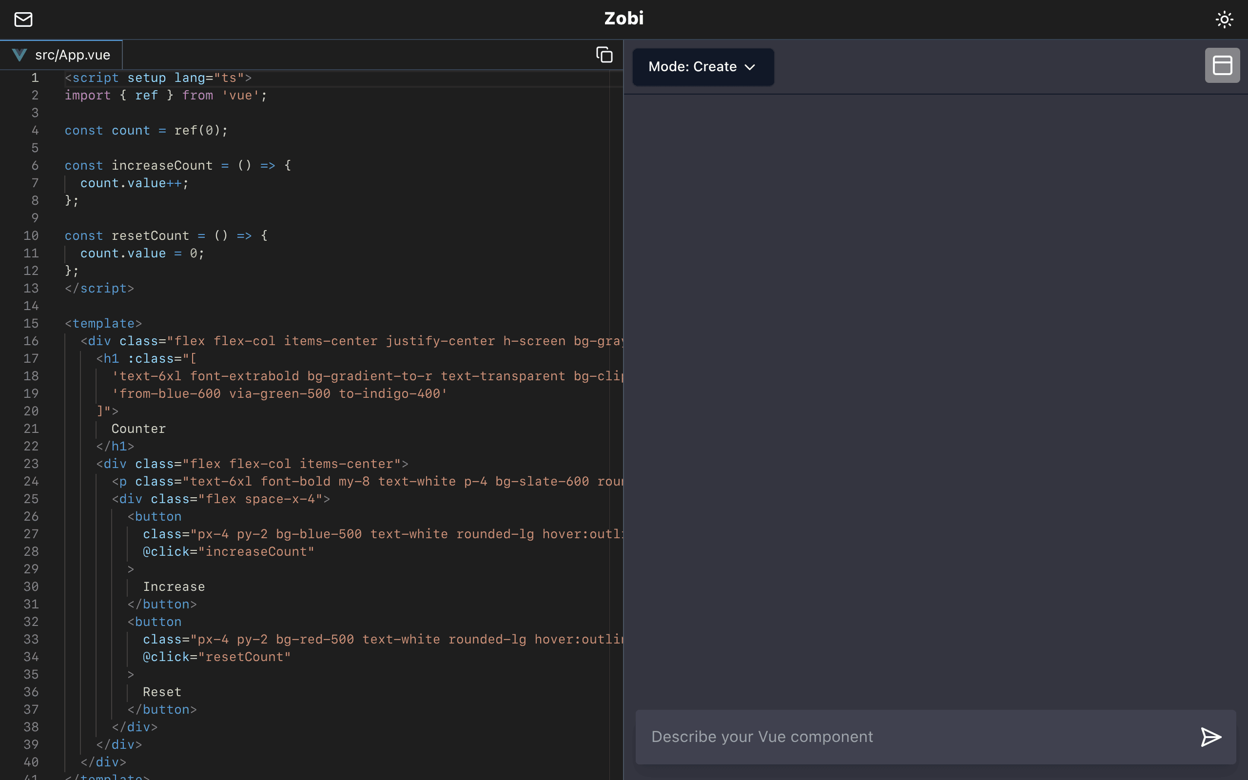Viewport: 1248px width, 780px height.
Task: Send the prompt with paper plane icon
Action: tap(1210, 737)
